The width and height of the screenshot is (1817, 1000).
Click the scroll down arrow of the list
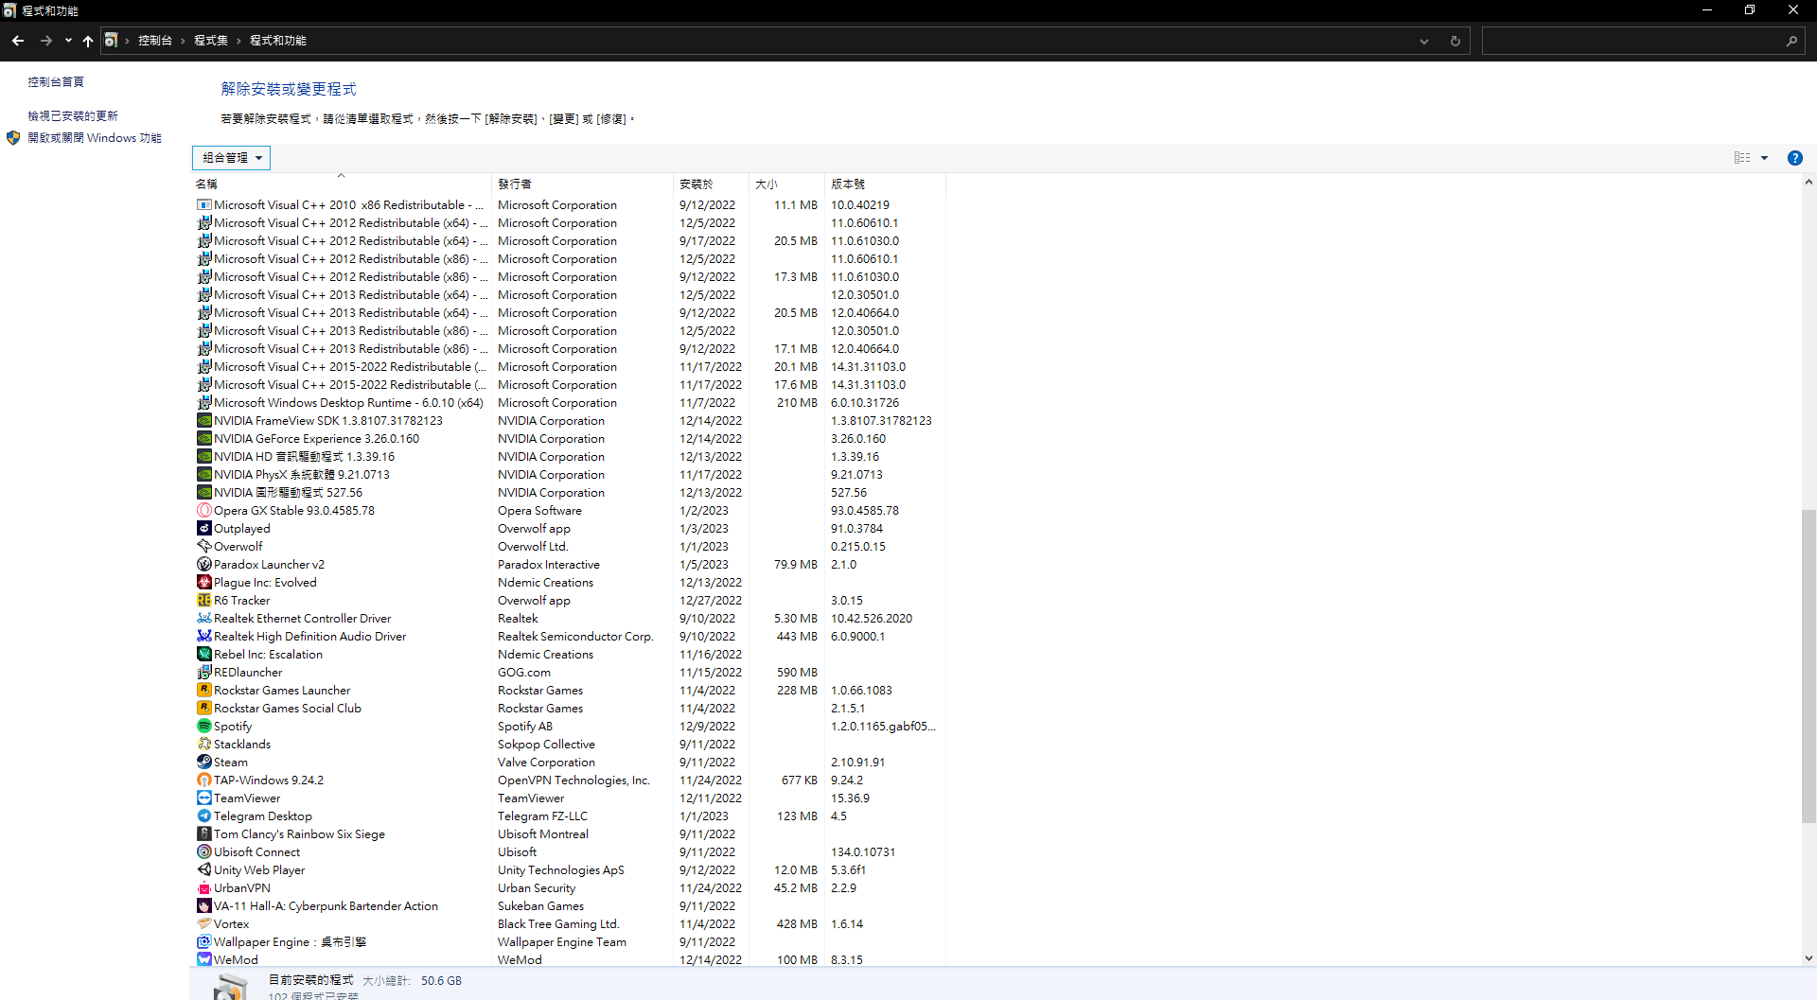coord(1808,957)
